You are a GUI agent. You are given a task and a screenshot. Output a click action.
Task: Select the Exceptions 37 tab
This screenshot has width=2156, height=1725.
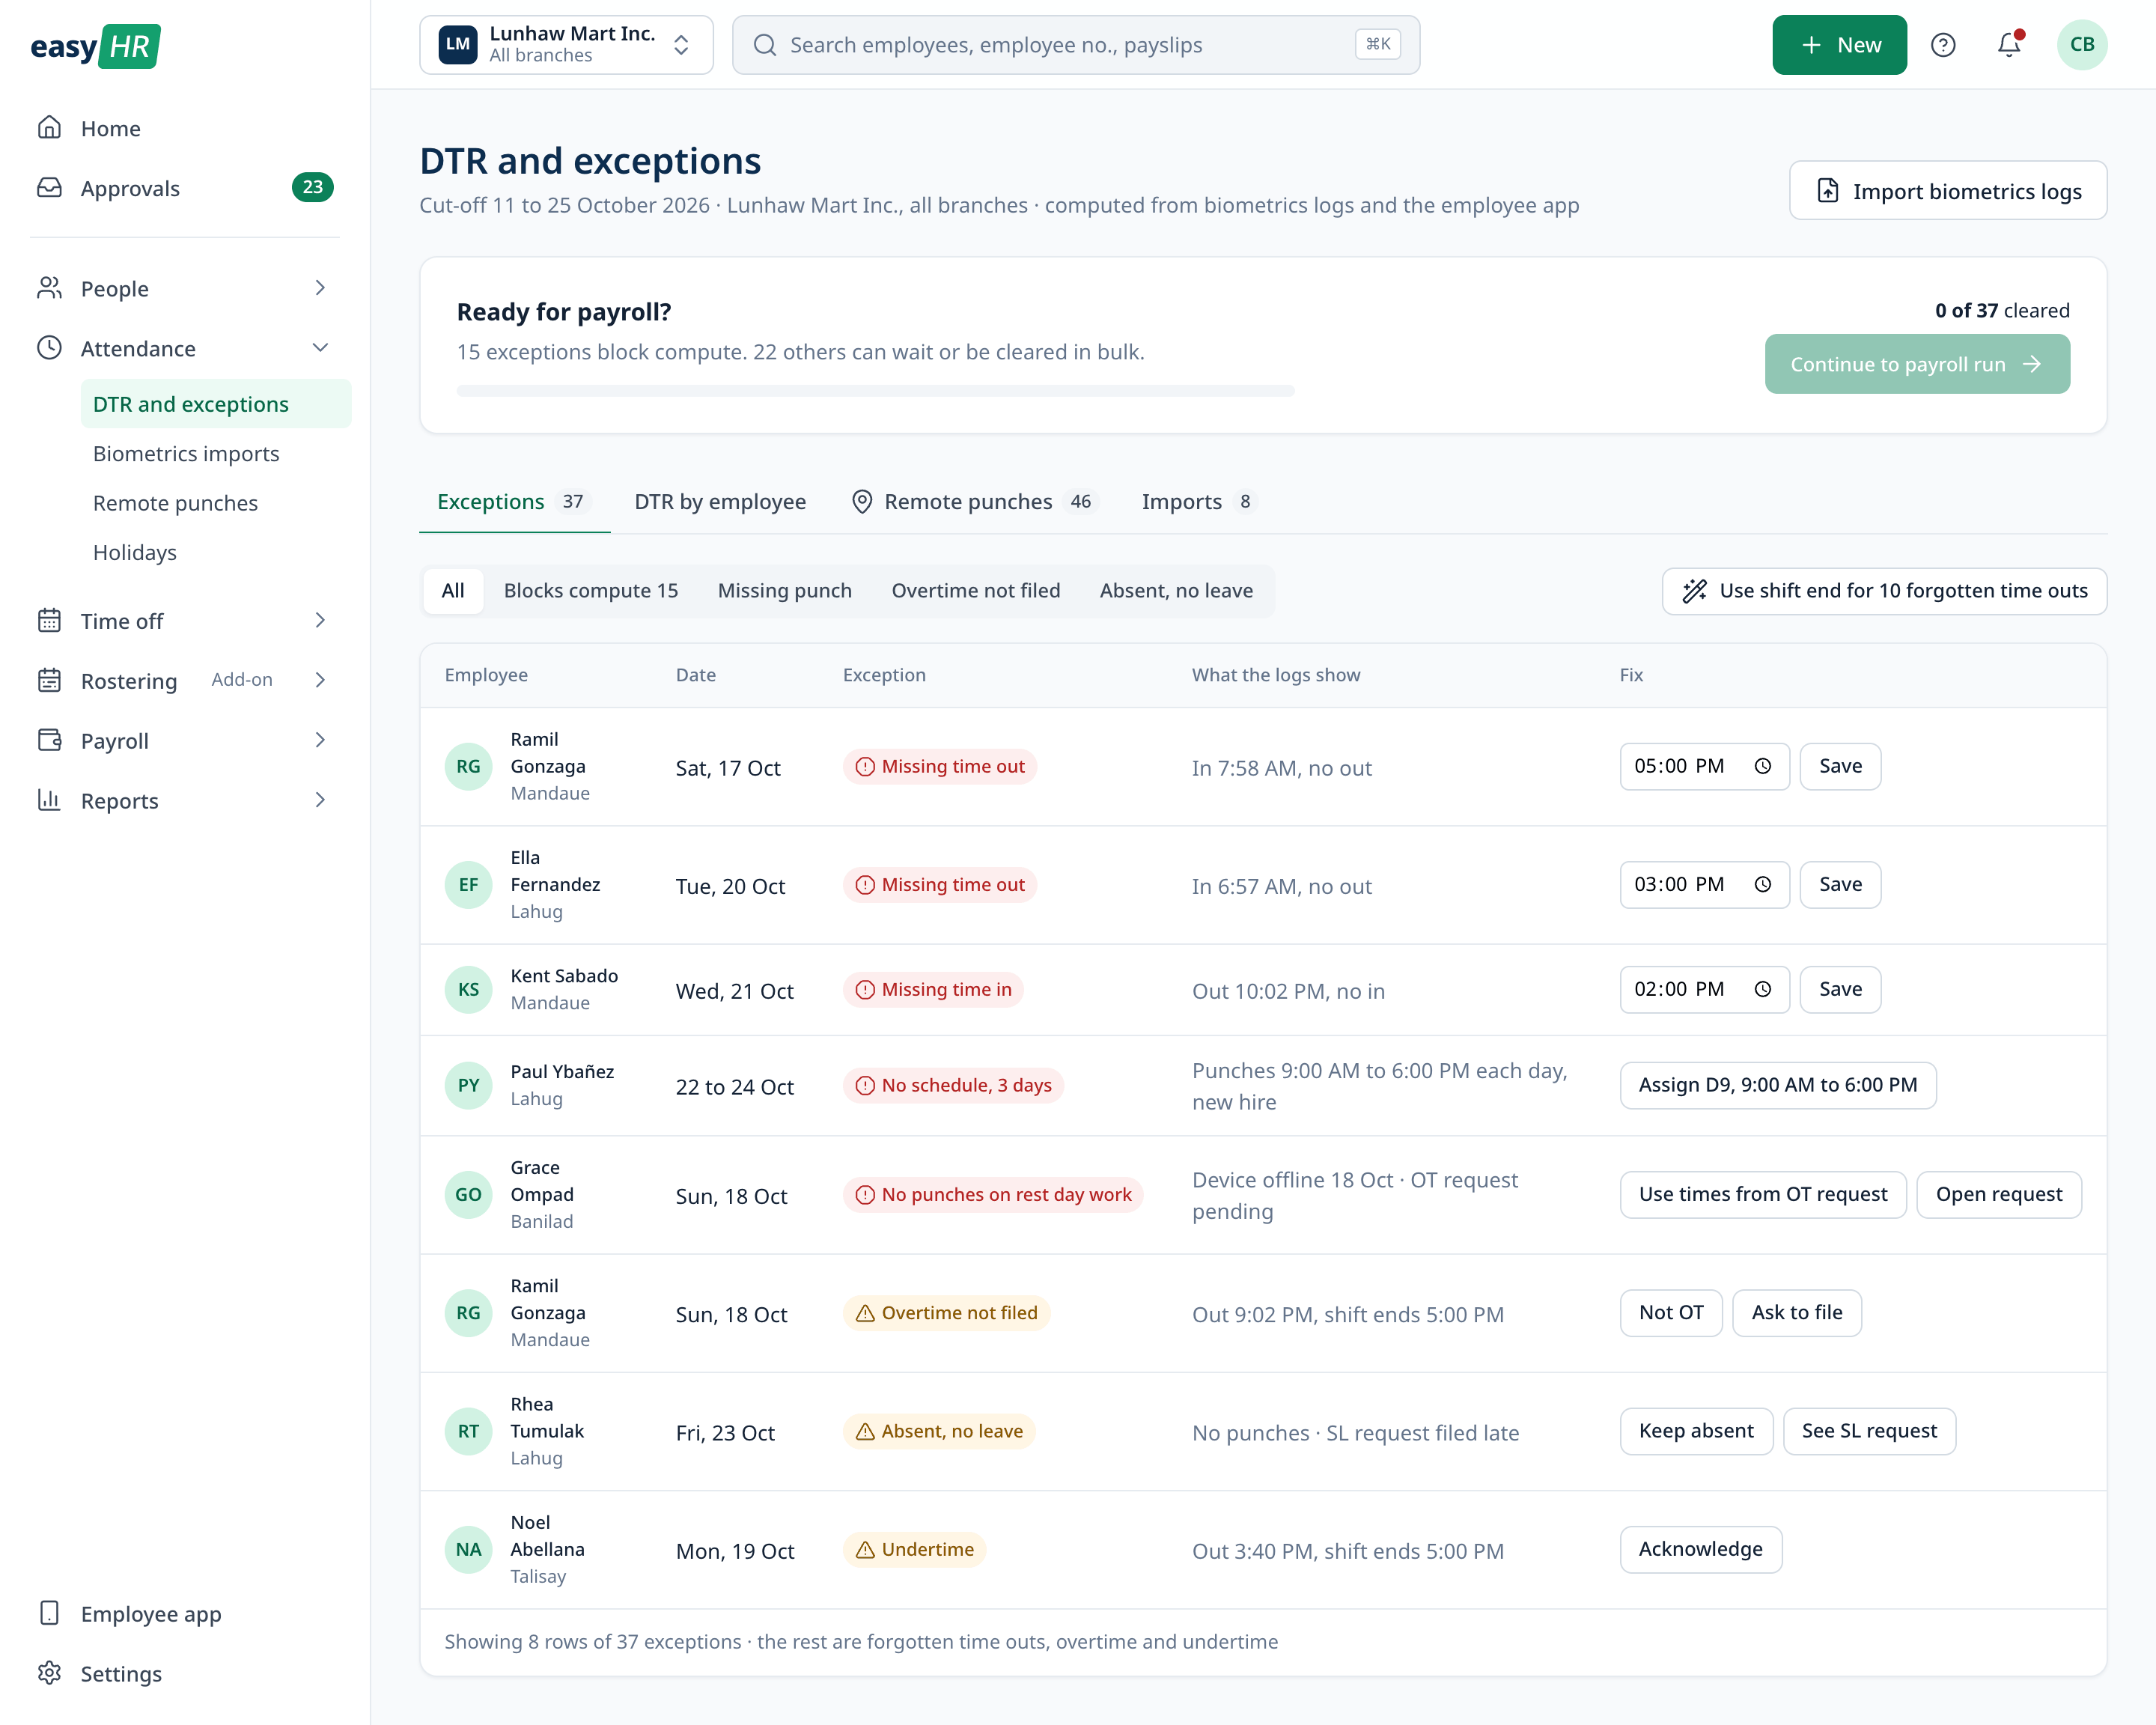pos(514,501)
